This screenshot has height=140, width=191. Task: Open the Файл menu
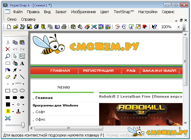[18, 12]
